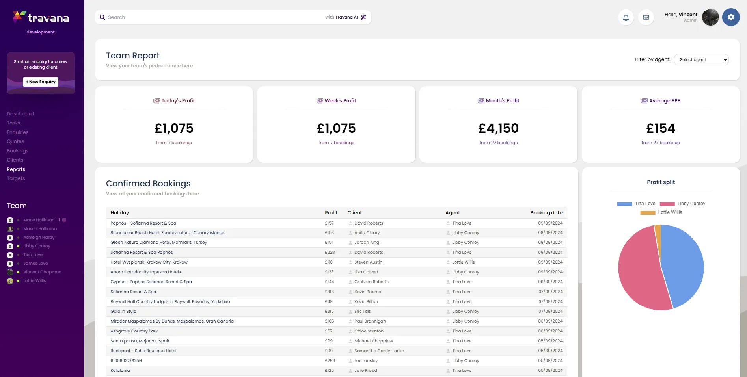
Task: Click Lottie Willis's avatar in Team list
Action: click(10, 281)
